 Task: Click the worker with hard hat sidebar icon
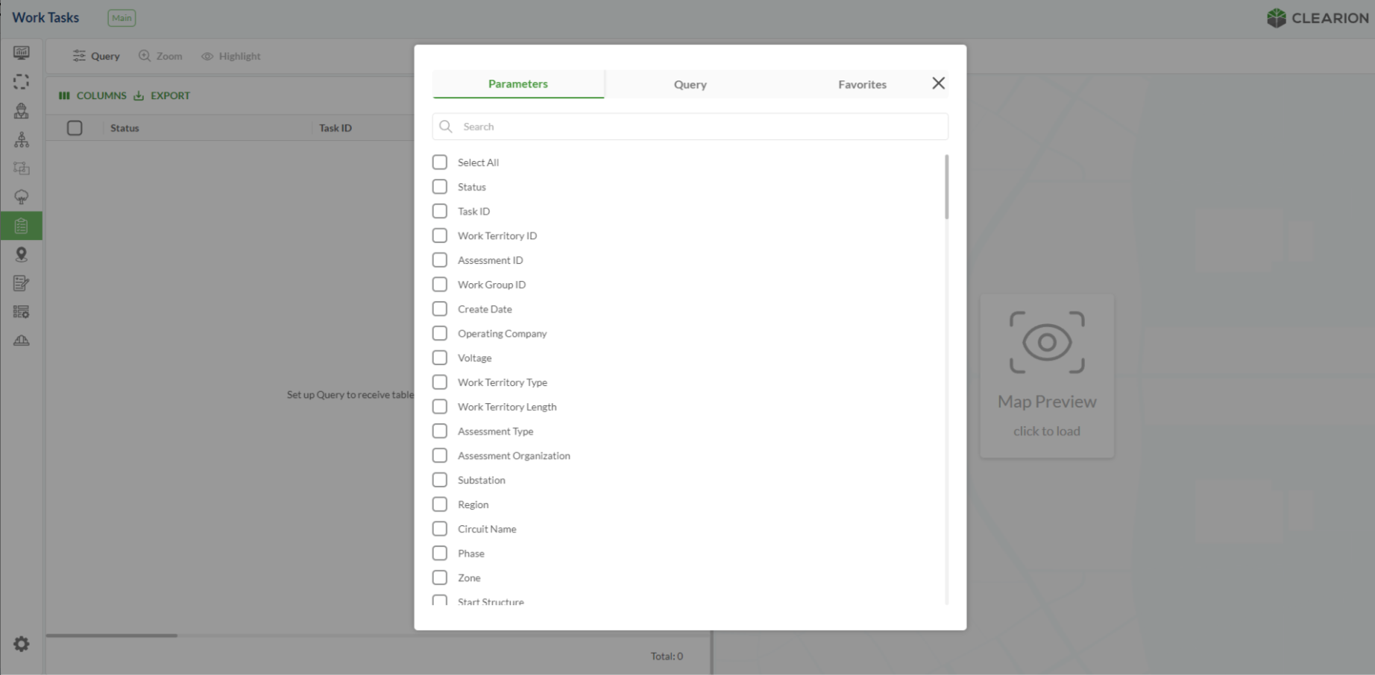[x=21, y=111]
